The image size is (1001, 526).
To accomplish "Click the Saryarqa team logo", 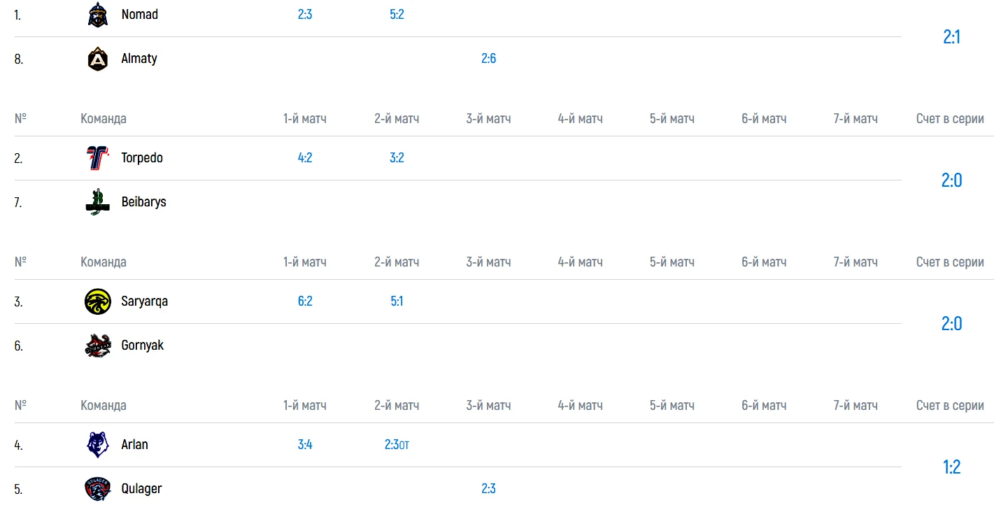I will (x=98, y=301).
